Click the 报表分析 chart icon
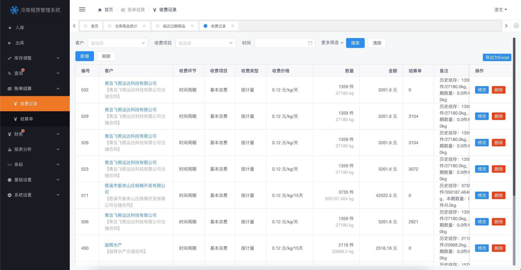The image size is (521, 270). click(9, 149)
